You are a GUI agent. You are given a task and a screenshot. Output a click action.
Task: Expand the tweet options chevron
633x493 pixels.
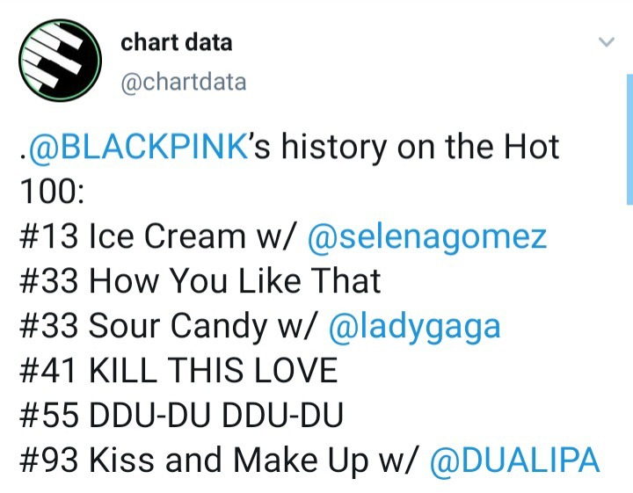(x=607, y=43)
